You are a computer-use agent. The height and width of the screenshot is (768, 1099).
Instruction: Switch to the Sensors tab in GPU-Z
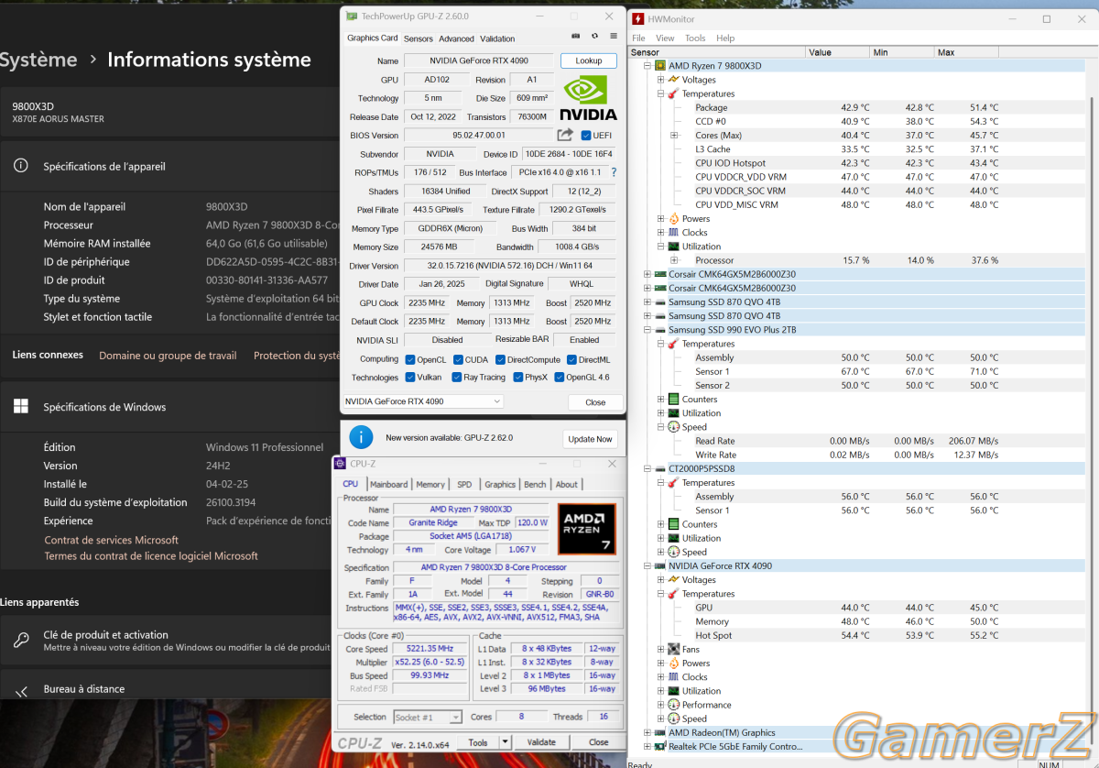tap(419, 38)
